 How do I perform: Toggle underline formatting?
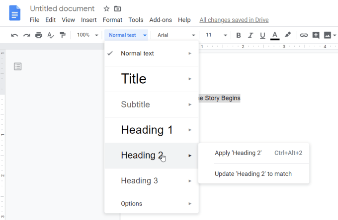click(262, 35)
